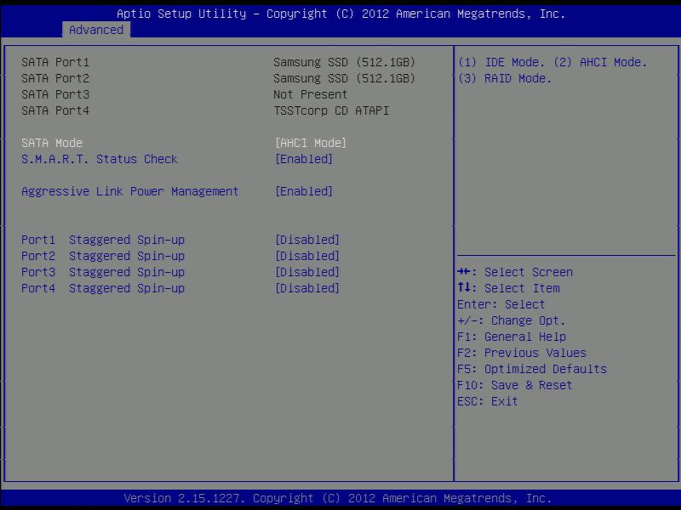Click the SATA Port4 label
The image size is (681, 510).
[55, 110]
